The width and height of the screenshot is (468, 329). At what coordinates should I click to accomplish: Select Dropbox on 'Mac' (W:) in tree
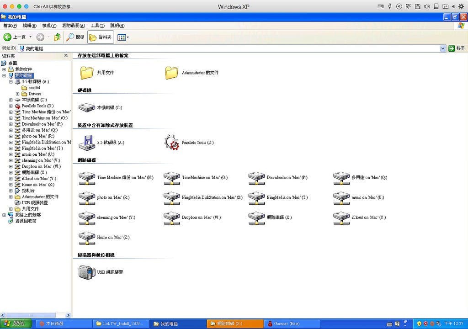click(41, 167)
